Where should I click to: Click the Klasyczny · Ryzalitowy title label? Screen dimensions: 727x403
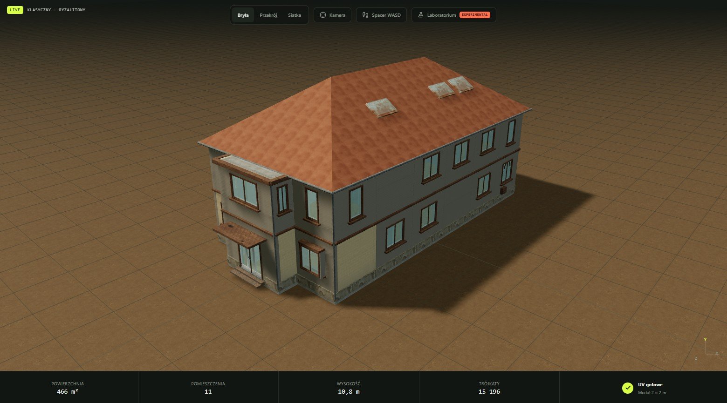(x=56, y=10)
